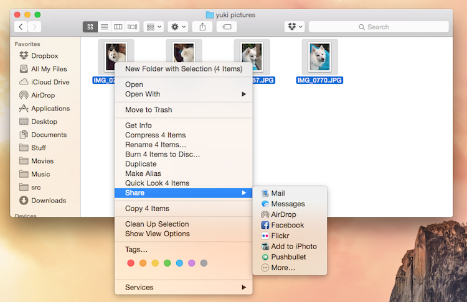The image size is (467, 302).
Task: Switch to list view mode
Action: (104, 27)
